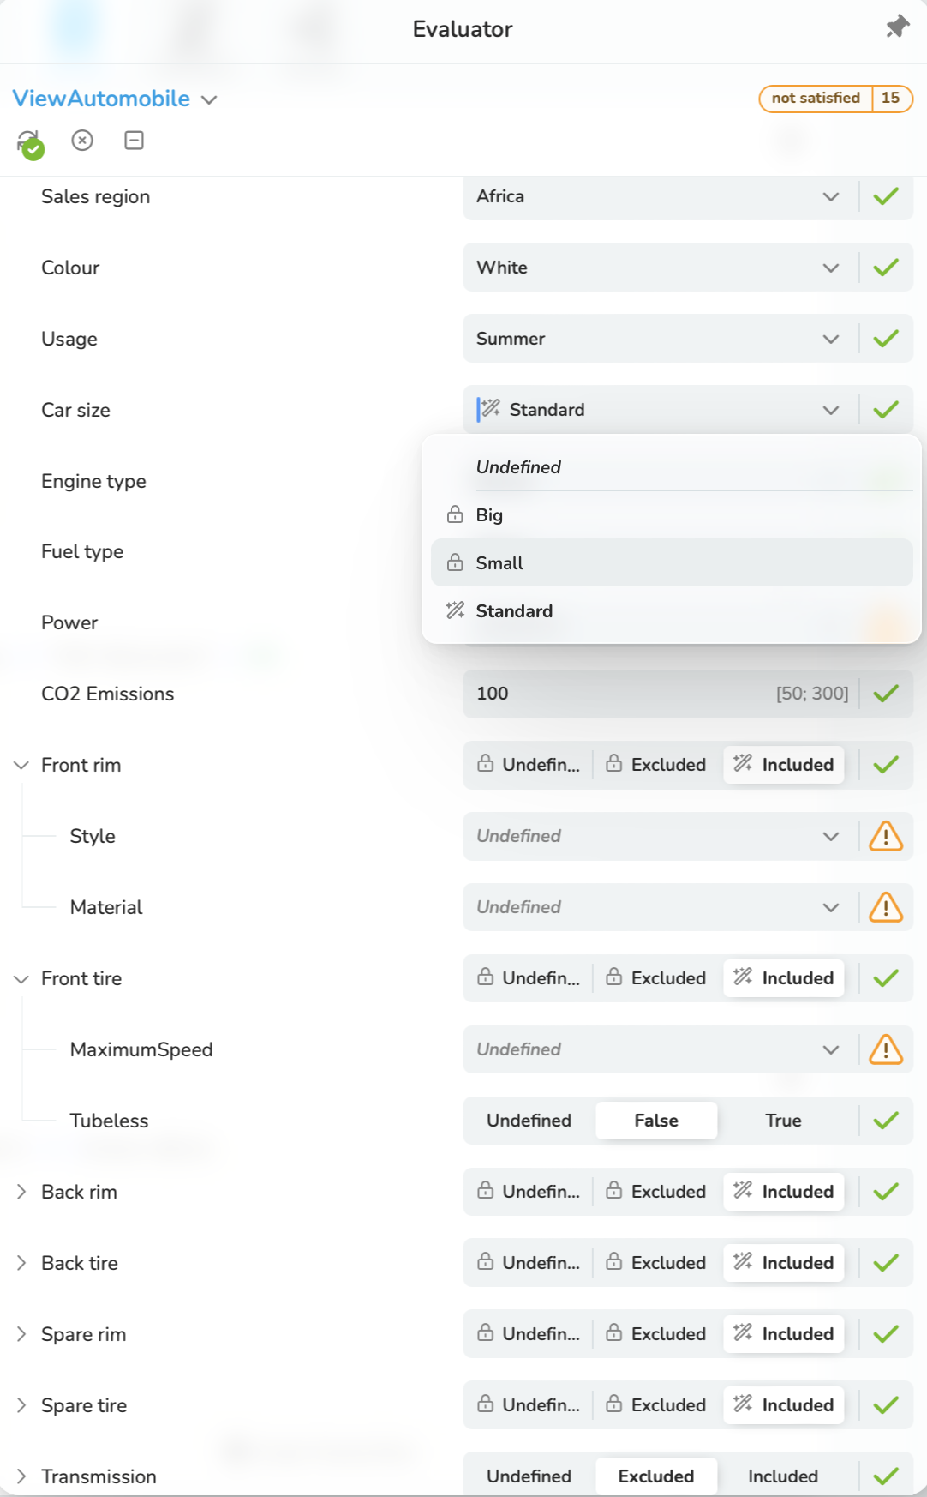Click warning triangle beside MaximumSpeed
This screenshot has height=1497, width=927.
[886, 1049]
